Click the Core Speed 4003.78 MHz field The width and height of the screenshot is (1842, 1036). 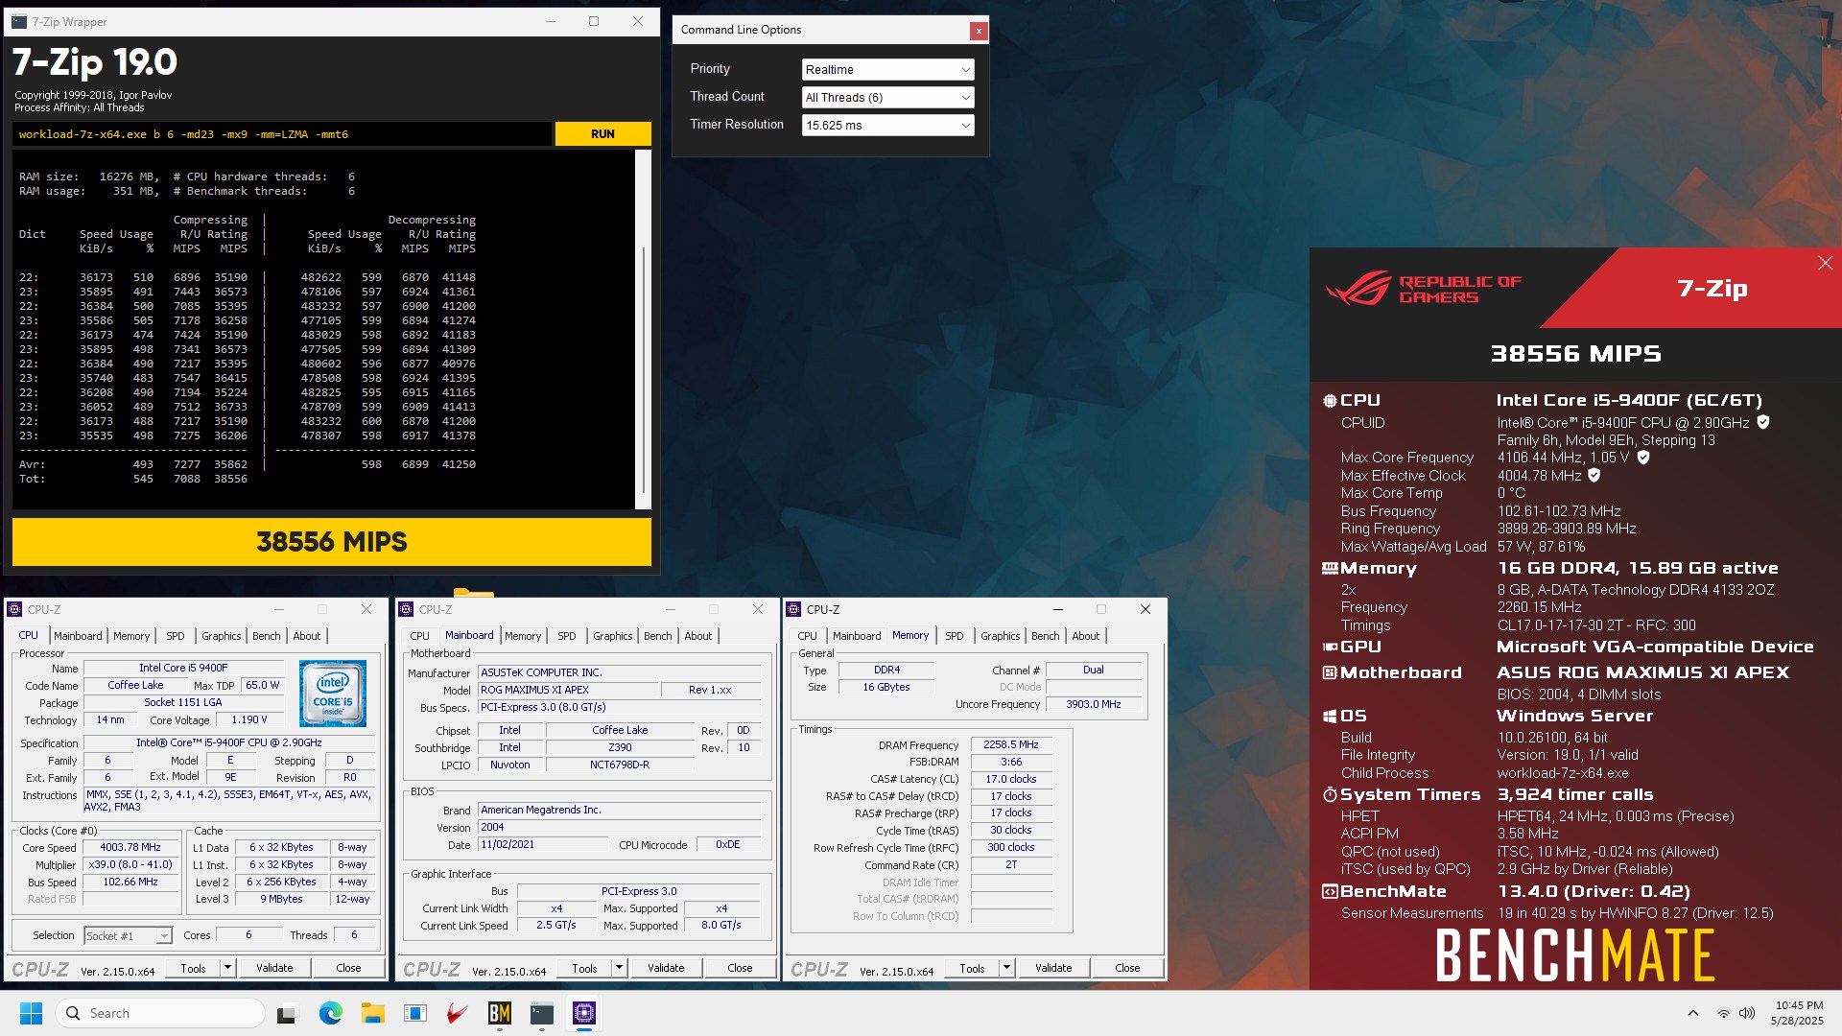130,847
